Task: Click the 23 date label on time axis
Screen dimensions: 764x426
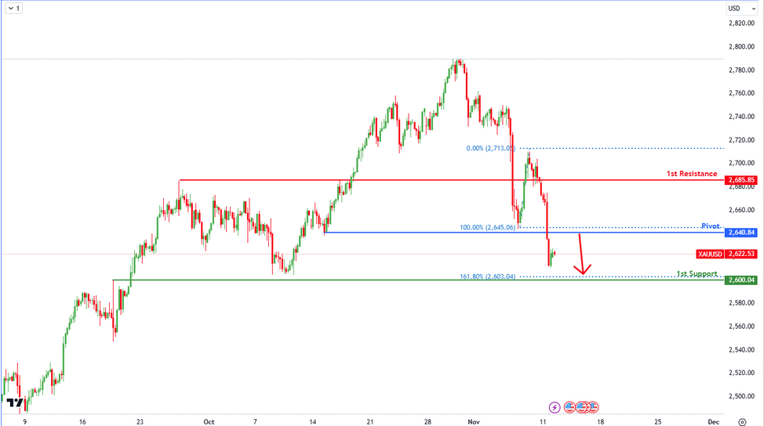Action: tap(140, 421)
